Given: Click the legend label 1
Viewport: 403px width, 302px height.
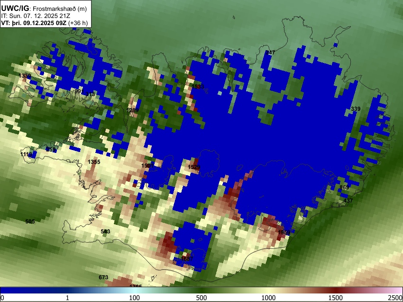Looking at the screenshot, I should click(67, 298).
